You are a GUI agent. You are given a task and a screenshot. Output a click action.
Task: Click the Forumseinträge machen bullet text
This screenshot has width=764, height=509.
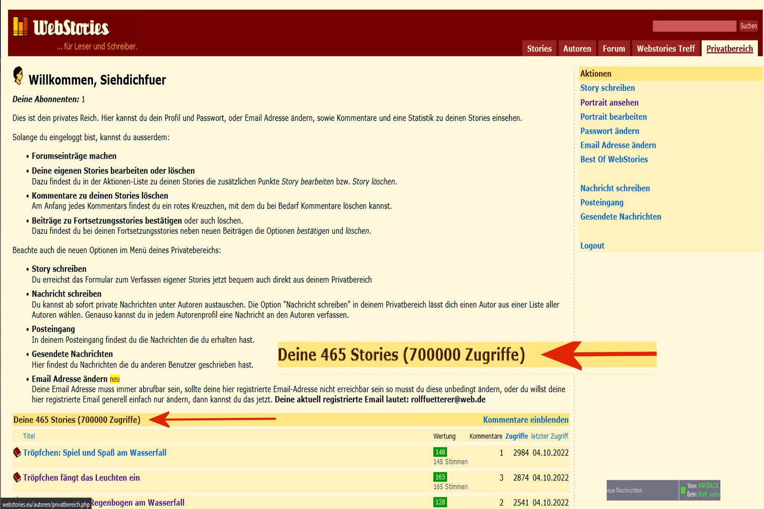click(x=74, y=156)
